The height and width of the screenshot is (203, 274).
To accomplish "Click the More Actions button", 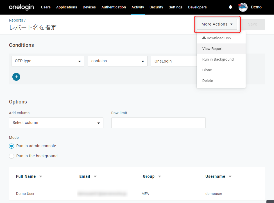I will pos(217,24).
